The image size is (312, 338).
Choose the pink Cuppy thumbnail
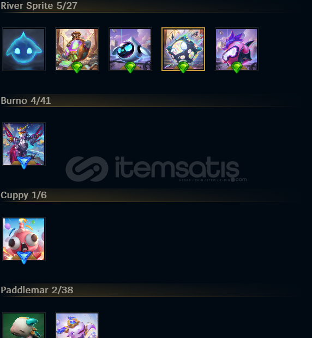(24, 239)
